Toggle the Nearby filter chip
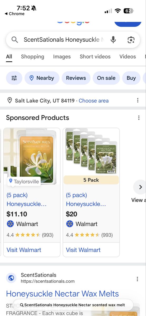Viewport: 146px width, 316px height. pyautogui.click(x=42, y=78)
